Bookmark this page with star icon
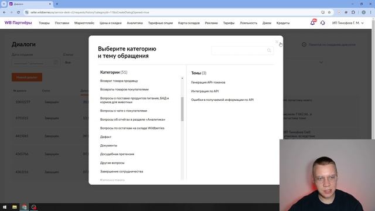 [x=329, y=12]
